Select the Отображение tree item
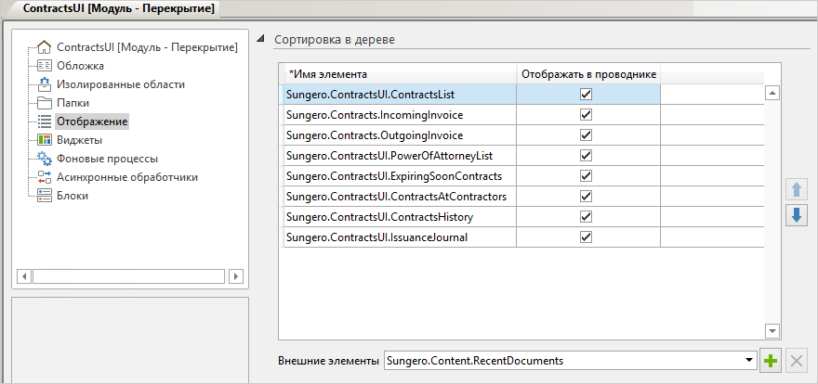818x384 pixels. (91, 122)
